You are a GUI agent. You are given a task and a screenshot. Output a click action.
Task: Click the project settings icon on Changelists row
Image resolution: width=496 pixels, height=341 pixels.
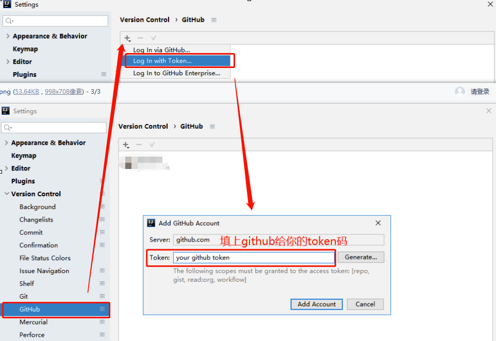[x=102, y=219]
